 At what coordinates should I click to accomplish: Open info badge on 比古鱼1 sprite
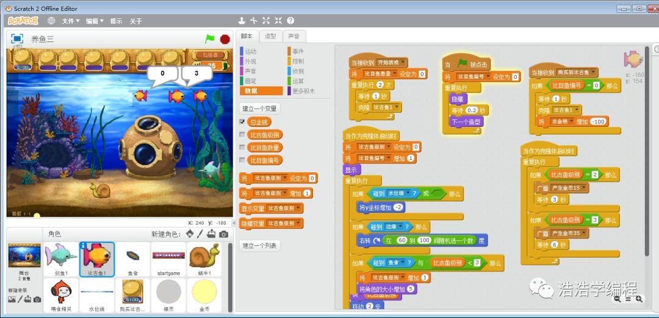point(83,245)
